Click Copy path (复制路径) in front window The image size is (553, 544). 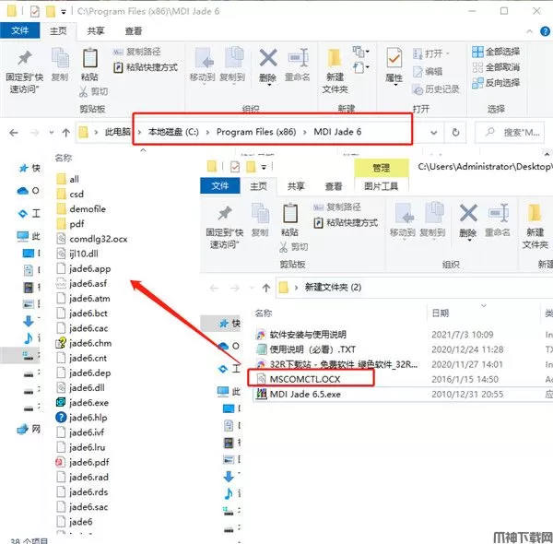(x=337, y=207)
